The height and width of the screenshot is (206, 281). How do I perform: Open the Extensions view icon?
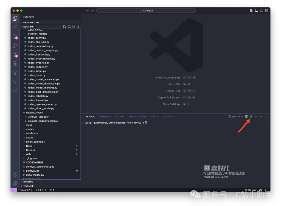pyautogui.click(x=15, y=55)
